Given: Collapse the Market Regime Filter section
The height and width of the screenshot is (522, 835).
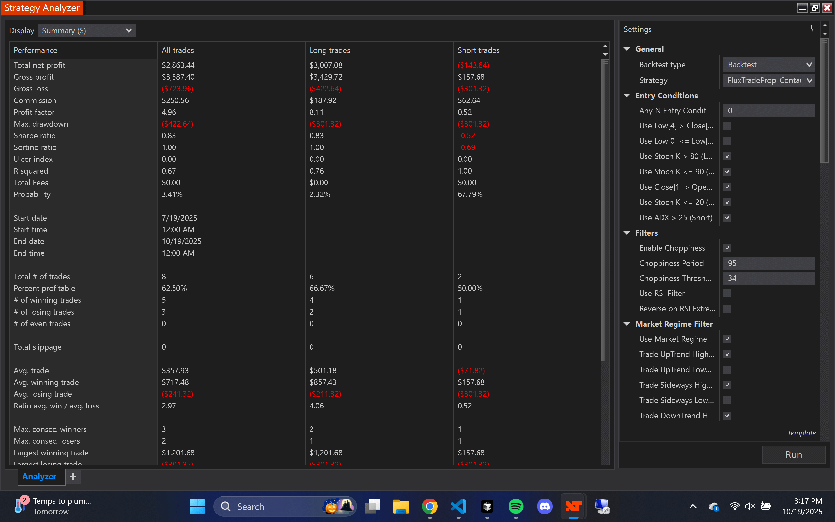Looking at the screenshot, I should (627, 324).
